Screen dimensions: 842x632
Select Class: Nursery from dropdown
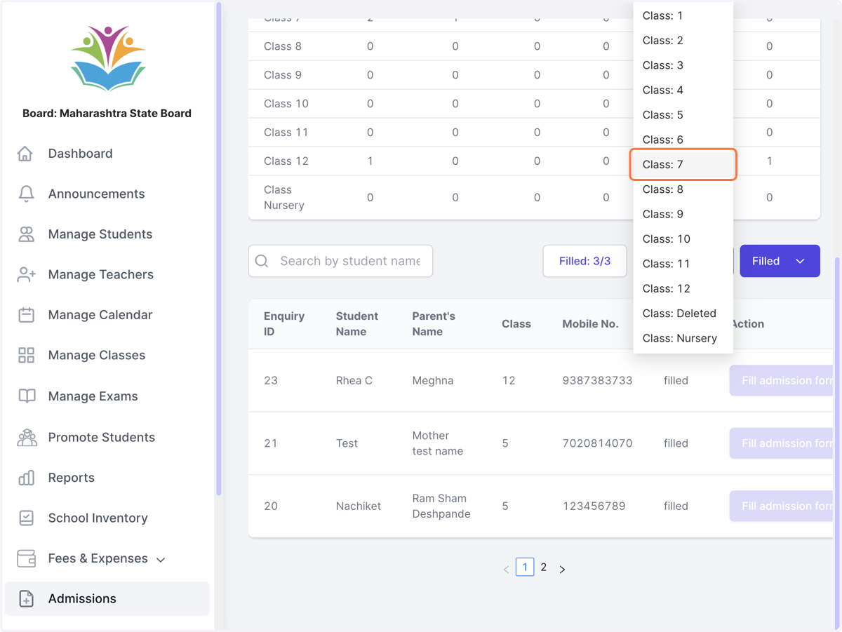[x=683, y=338]
